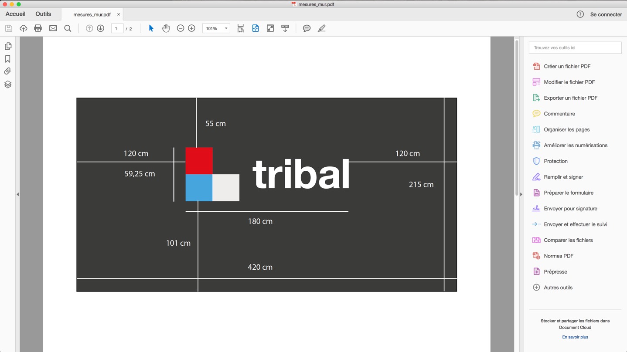Upload to cloud icon in toolbar
Viewport: 627px width, 352px height.
coord(24,28)
